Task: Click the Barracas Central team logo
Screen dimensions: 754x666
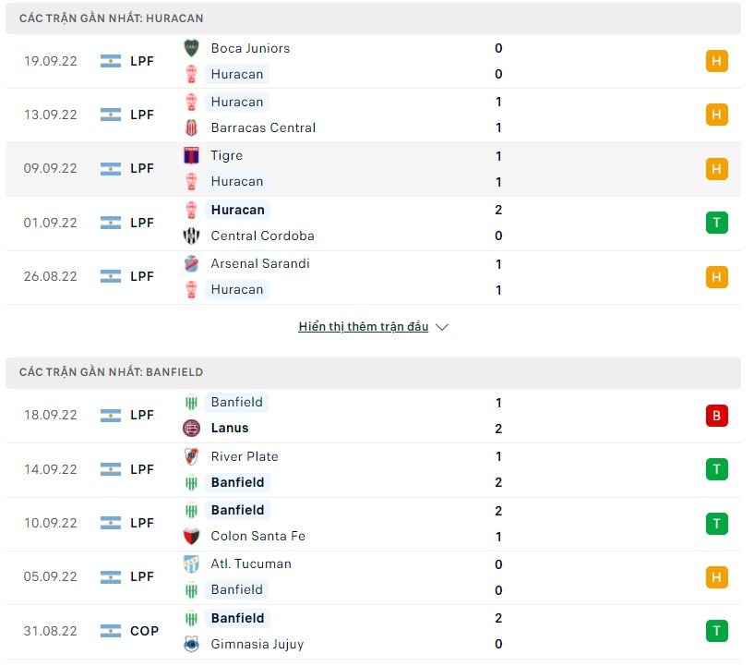Action: pyautogui.click(x=191, y=127)
